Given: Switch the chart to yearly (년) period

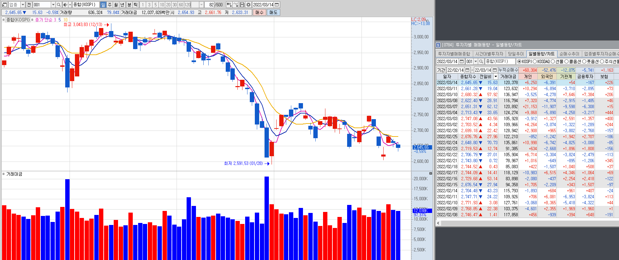Looking at the screenshot, I should 122,5.
